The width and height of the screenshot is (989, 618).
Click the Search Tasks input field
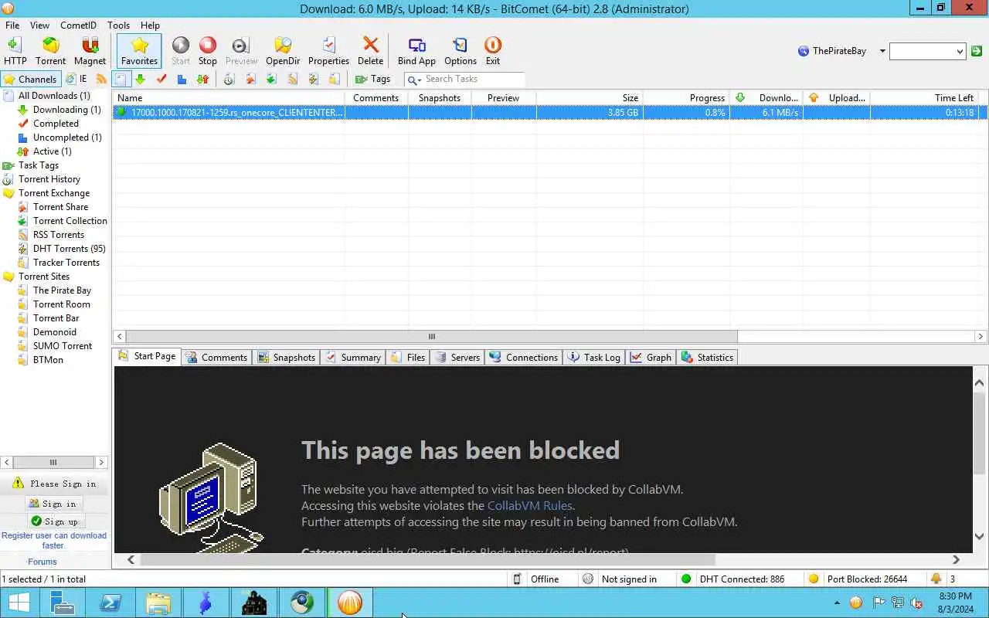(x=473, y=79)
